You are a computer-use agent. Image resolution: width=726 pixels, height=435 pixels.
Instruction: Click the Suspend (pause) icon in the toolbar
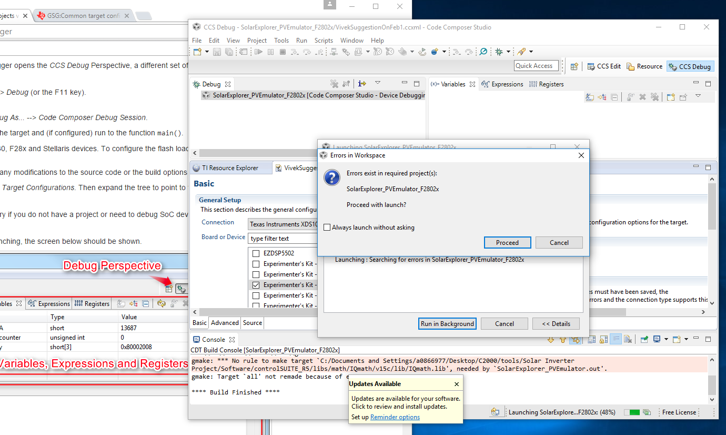270,51
